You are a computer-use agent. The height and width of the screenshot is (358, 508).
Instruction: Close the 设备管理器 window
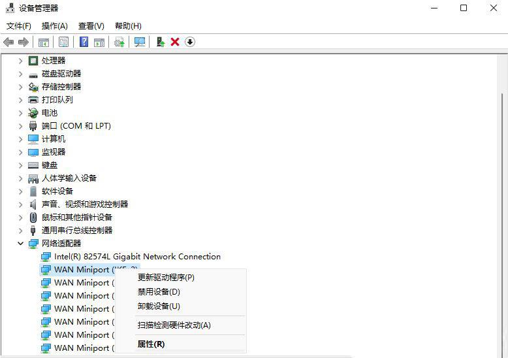494,8
